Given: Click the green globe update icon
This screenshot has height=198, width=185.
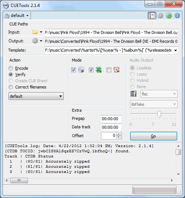Looking at the screenshot, I should coord(169,15).
